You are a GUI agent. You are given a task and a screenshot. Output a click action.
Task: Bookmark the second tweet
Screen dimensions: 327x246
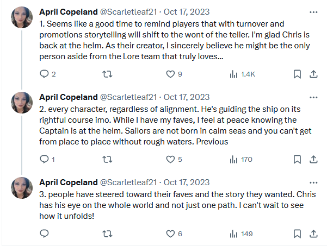pos(298,160)
